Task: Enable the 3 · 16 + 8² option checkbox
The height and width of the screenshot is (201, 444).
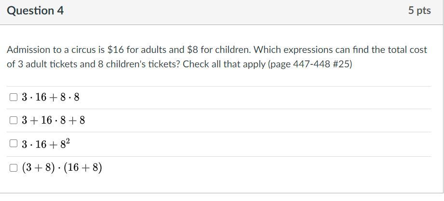Action: point(13,143)
